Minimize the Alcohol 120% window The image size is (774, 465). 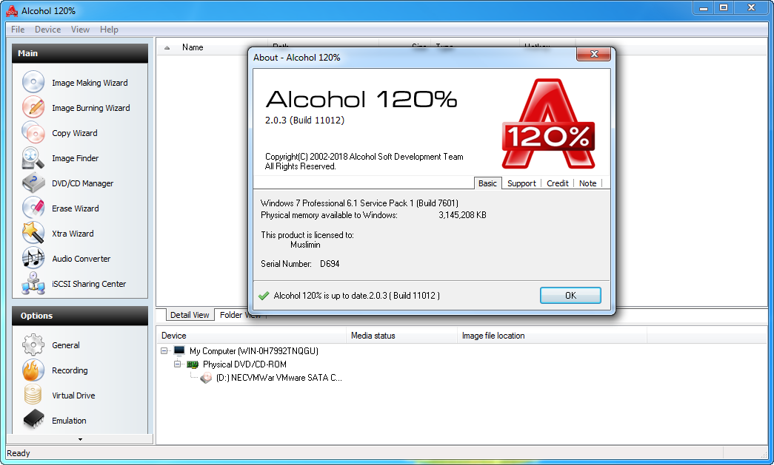tap(704, 8)
